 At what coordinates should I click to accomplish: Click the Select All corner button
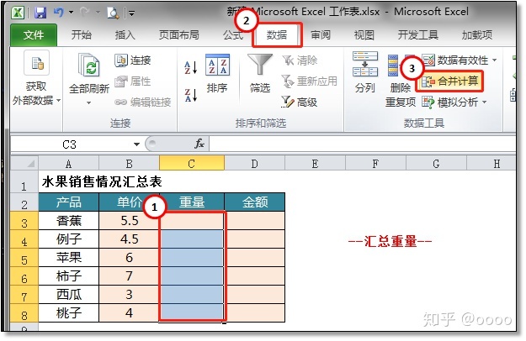24,164
